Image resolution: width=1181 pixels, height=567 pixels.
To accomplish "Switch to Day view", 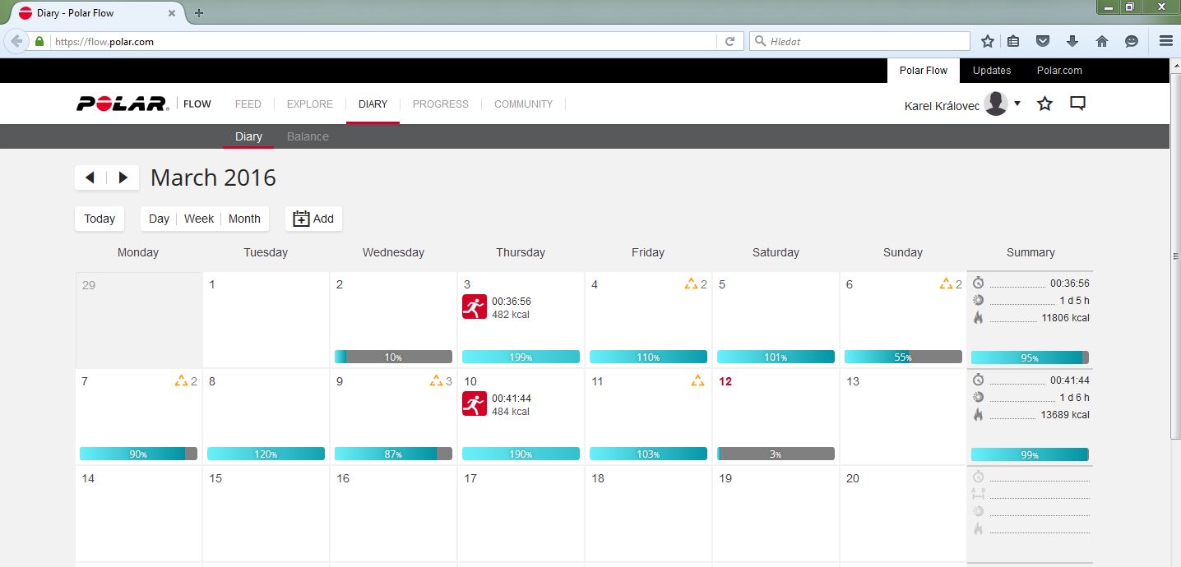I will click(x=159, y=219).
